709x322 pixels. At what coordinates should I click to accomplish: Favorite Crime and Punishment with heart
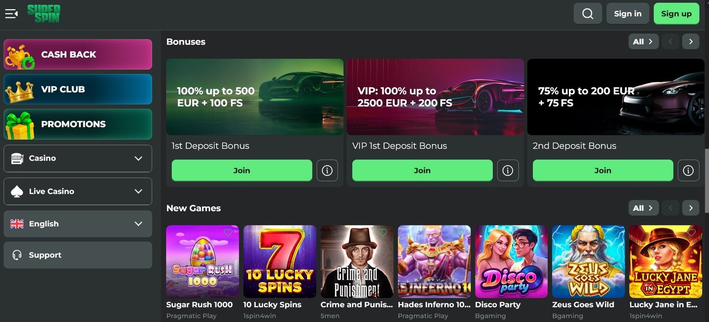pyautogui.click(x=383, y=233)
